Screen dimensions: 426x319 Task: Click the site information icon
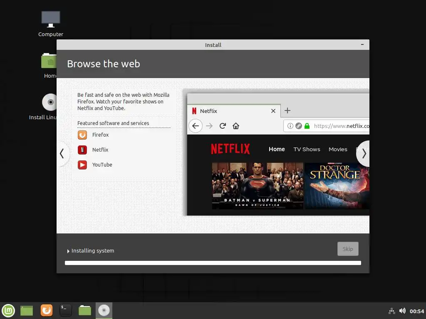coord(290,126)
